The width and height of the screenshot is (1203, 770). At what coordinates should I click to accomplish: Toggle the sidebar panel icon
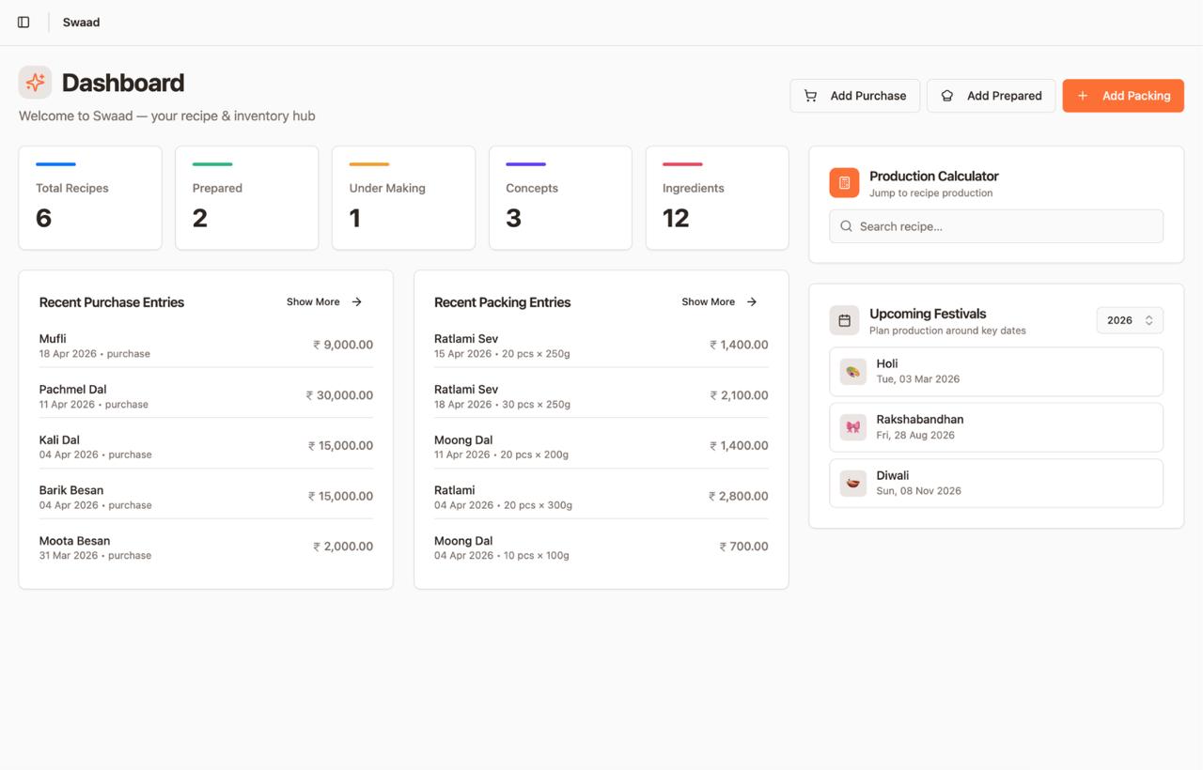click(x=23, y=22)
